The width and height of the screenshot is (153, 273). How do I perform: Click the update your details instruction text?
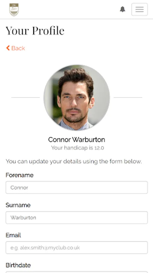point(74,161)
